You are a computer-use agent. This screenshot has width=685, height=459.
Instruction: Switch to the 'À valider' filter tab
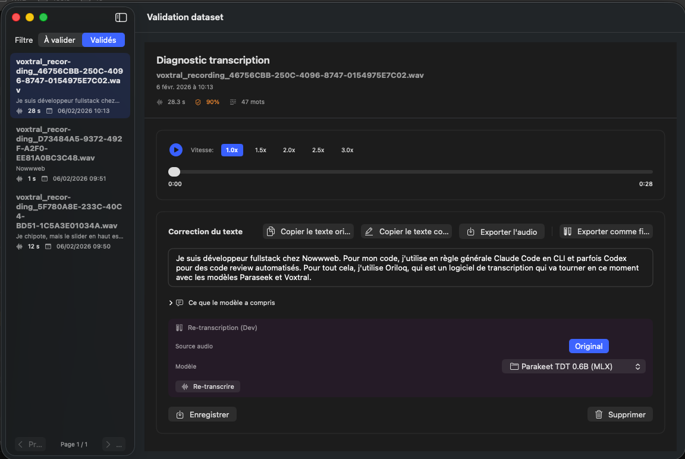(59, 40)
